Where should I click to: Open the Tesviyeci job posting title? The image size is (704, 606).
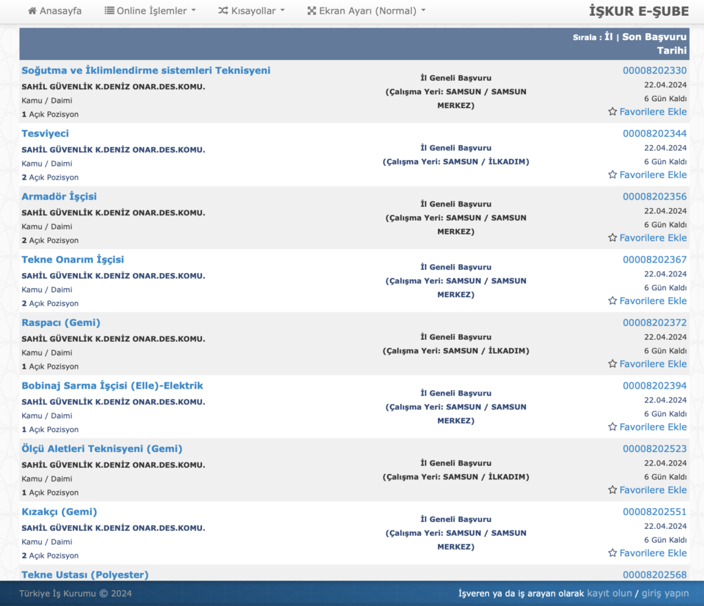click(x=45, y=133)
